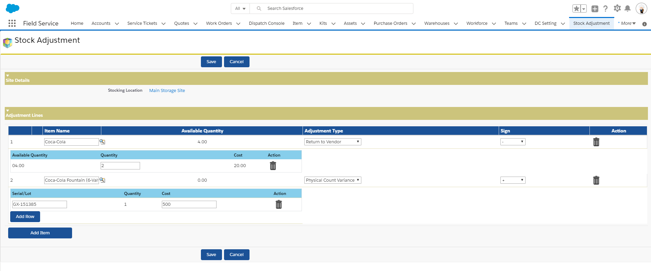Select the Stock Adjustment tab
651x271 pixels.
click(x=592, y=23)
